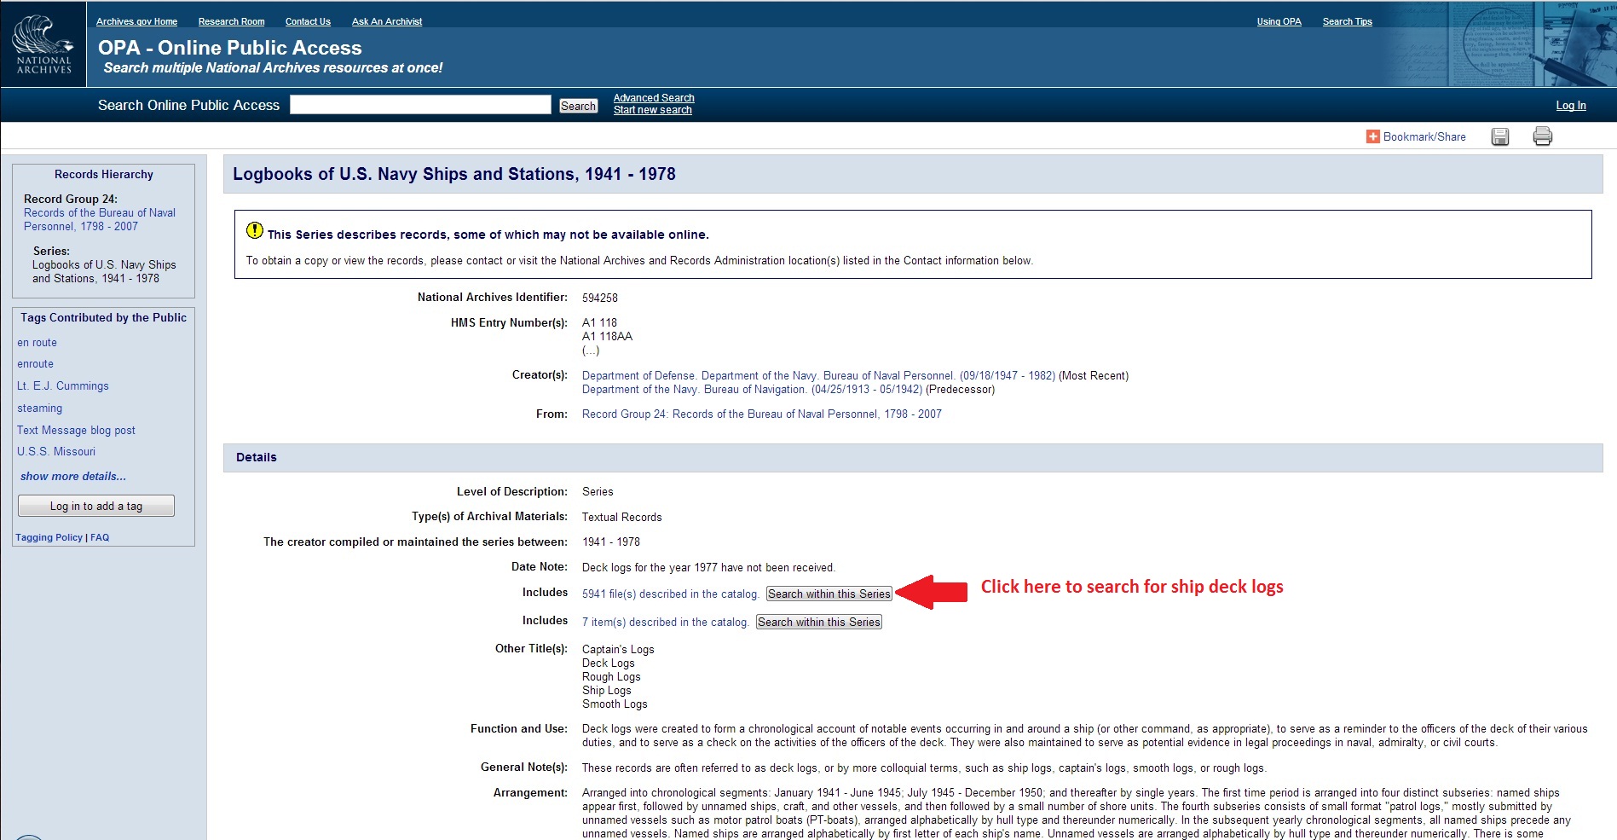The height and width of the screenshot is (840, 1617).
Task: Click the 'A1 118AA' entry number
Action: click(607, 337)
